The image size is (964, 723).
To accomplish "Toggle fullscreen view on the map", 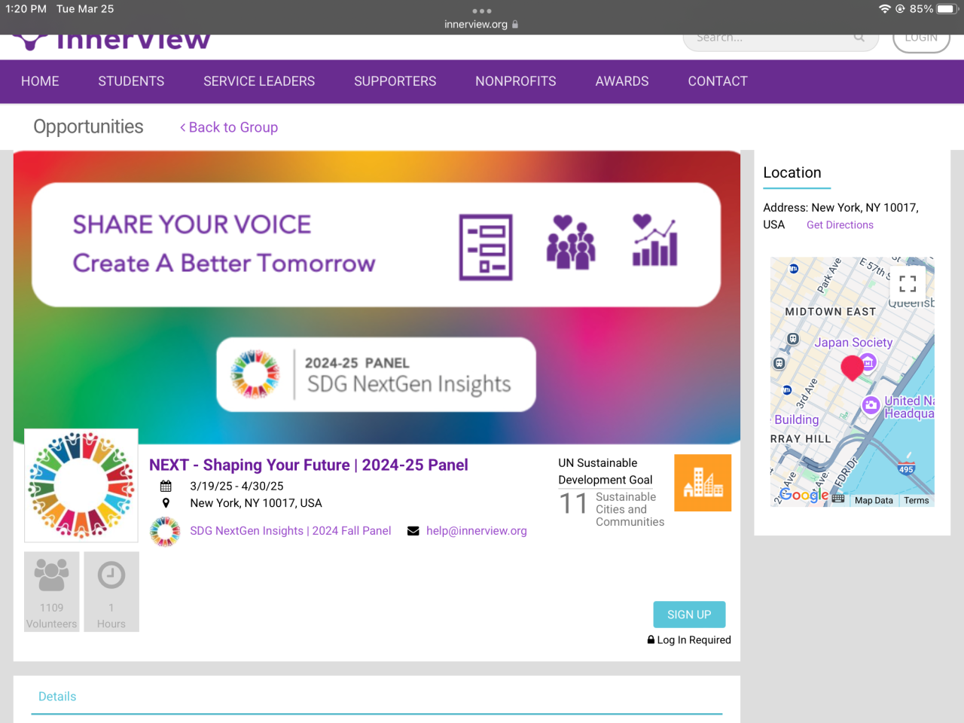I will [908, 284].
